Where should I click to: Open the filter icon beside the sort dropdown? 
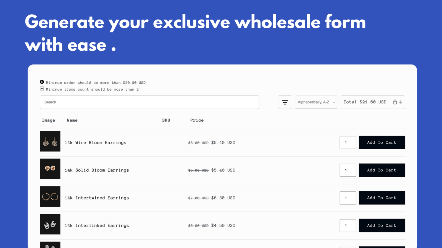285,102
